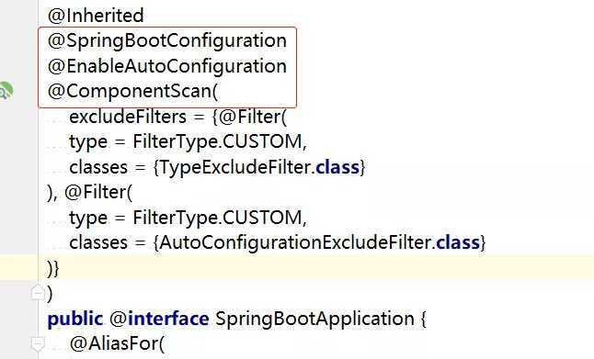Click the @SpringBootConfiguration annotation
Screen dimensions: 594x359
coord(167,40)
